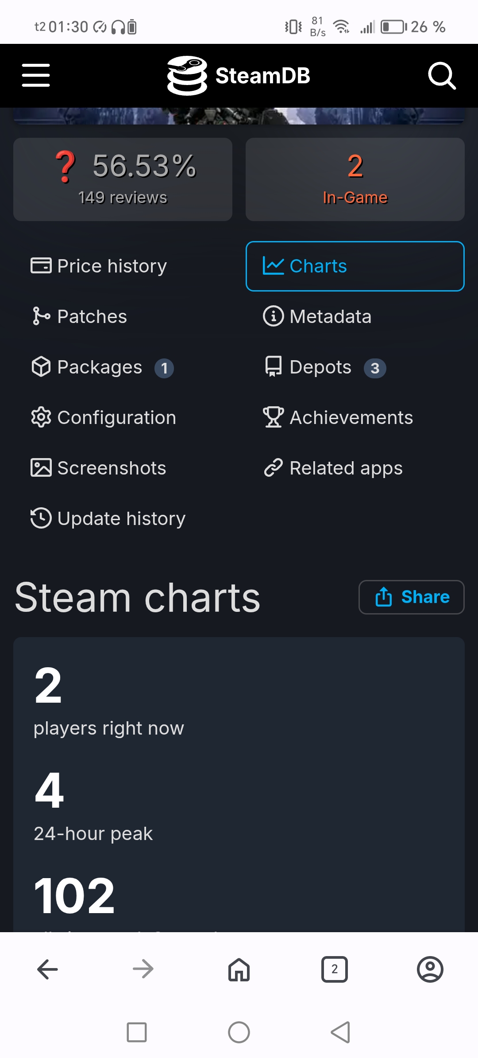Open the browser tabs counter icon
478x1058 pixels.
(x=335, y=969)
